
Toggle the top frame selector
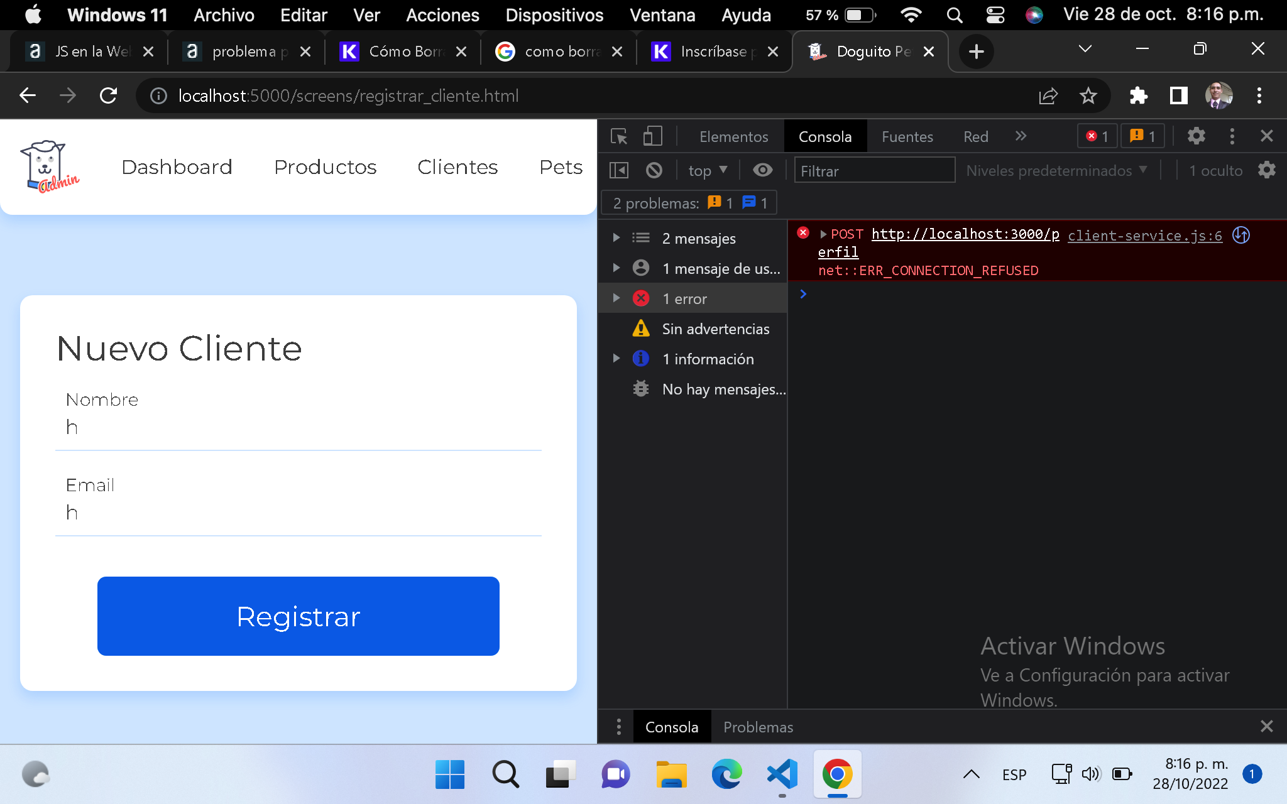[x=707, y=170]
